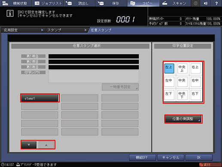Set print position to 左中
The width and height of the screenshot is (222, 167).
[x=169, y=82]
